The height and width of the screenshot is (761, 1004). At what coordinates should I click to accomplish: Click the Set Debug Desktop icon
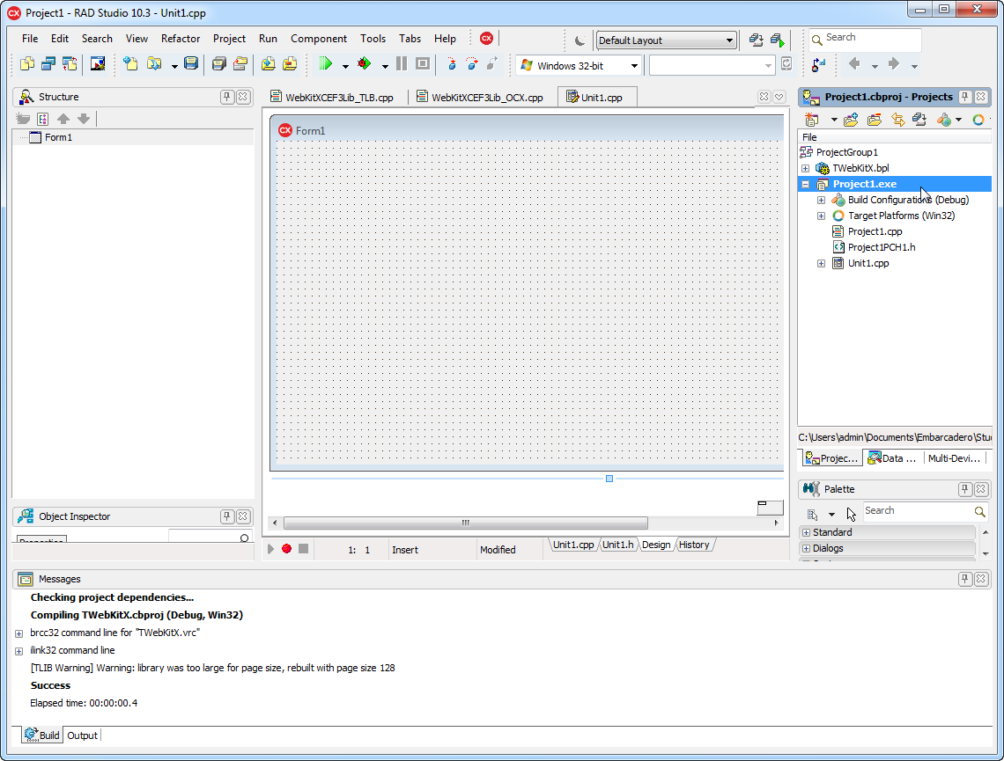pos(778,40)
